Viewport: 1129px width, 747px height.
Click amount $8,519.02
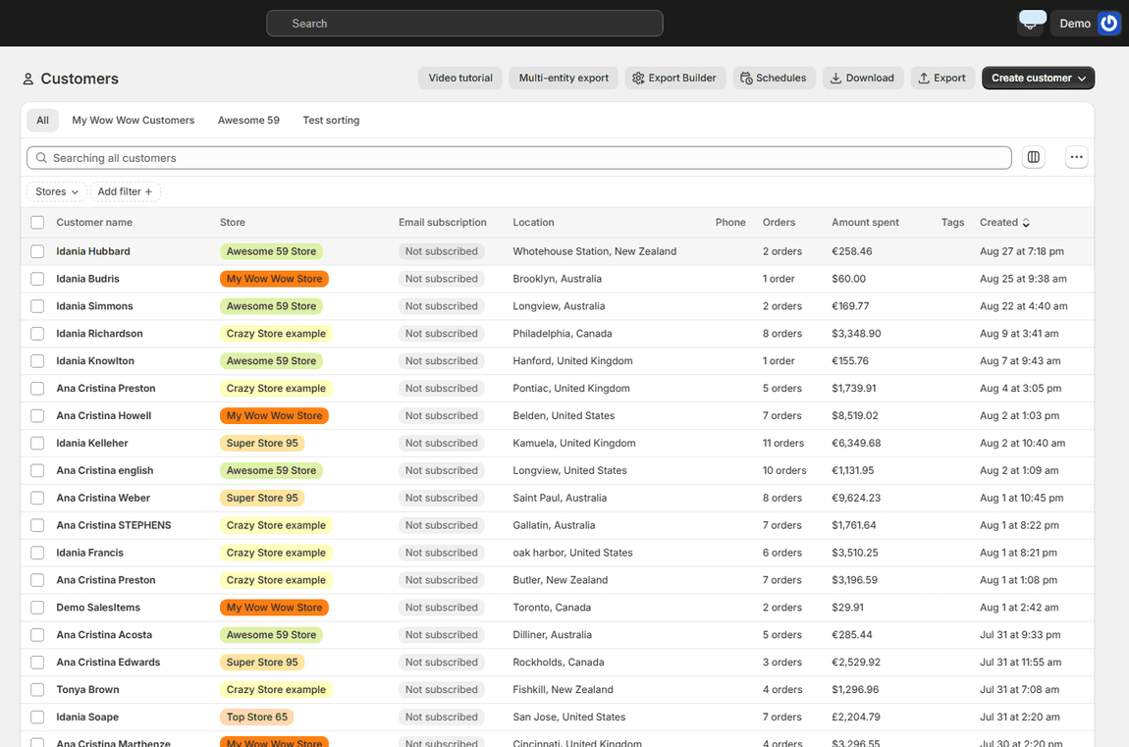tap(855, 415)
